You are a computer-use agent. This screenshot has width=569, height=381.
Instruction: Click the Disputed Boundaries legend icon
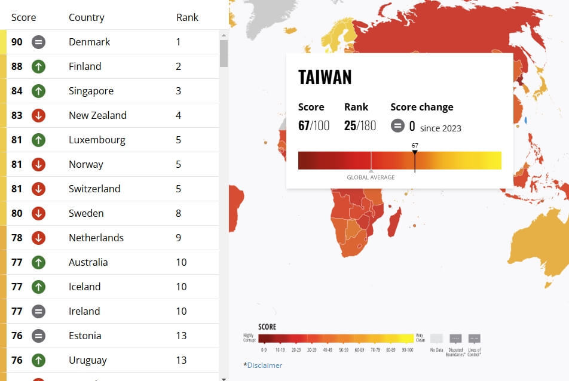point(455,339)
